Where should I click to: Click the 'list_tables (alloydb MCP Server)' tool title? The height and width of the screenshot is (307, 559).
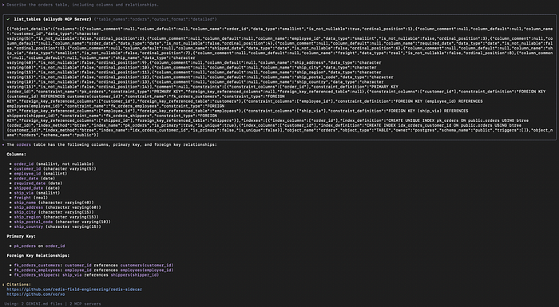pos(53,19)
